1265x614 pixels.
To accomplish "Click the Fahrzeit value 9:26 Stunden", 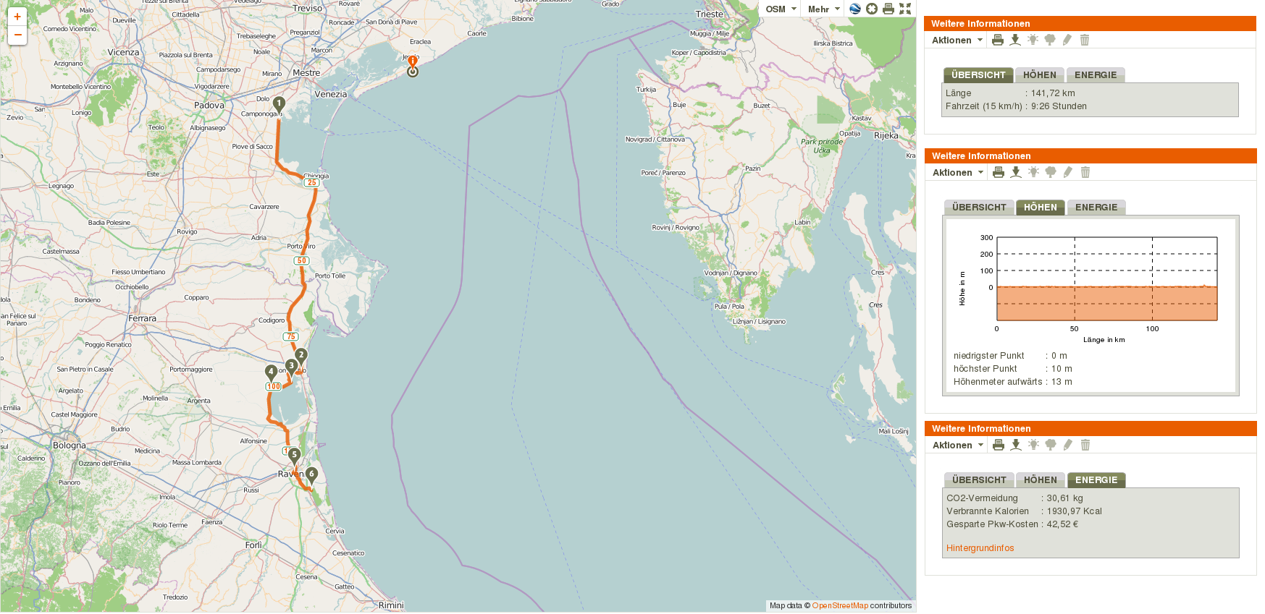I will (1059, 106).
